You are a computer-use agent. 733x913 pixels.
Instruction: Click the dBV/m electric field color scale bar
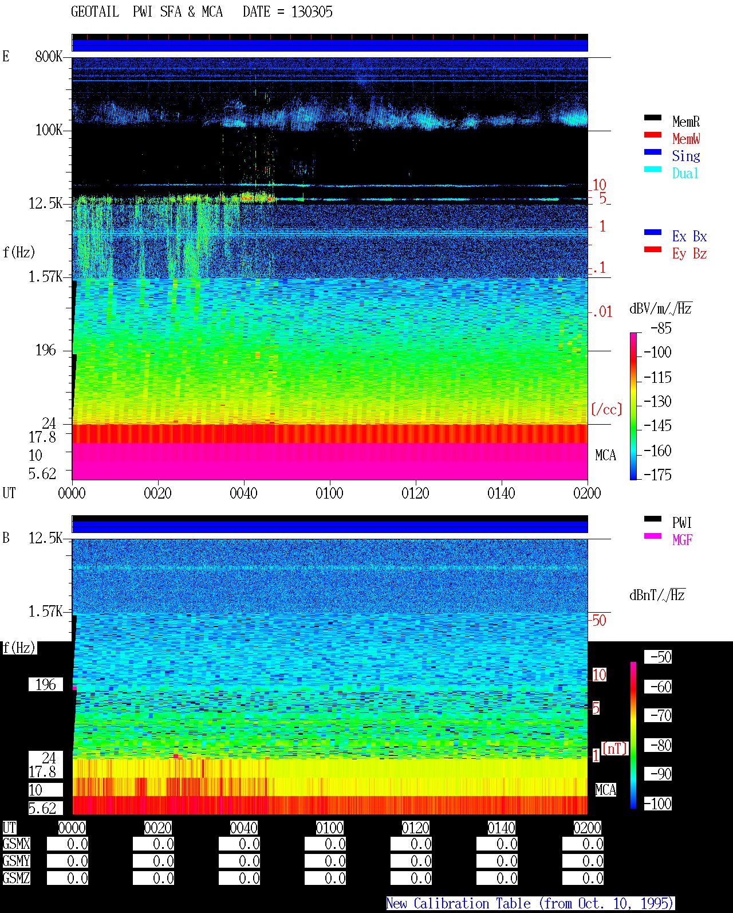tap(633, 406)
